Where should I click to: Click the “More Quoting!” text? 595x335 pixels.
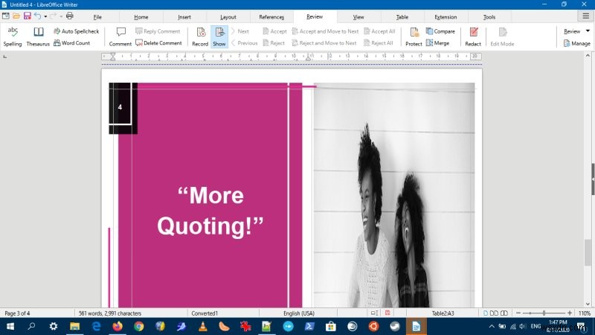pyautogui.click(x=210, y=211)
